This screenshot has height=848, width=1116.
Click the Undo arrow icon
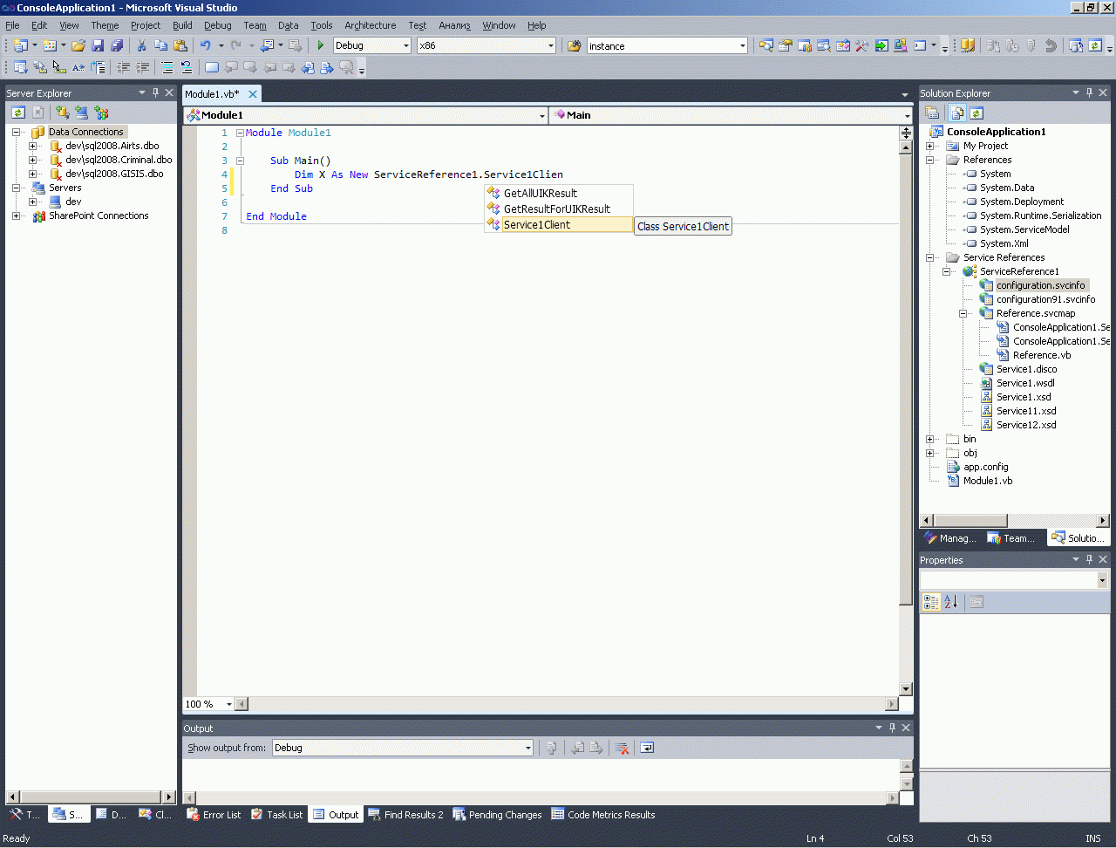pyautogui.click(x=205, y=45)
